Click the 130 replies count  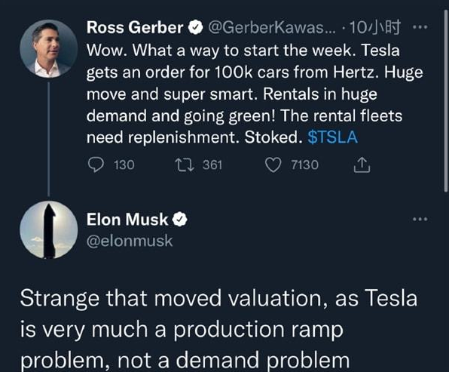point(124,165)
